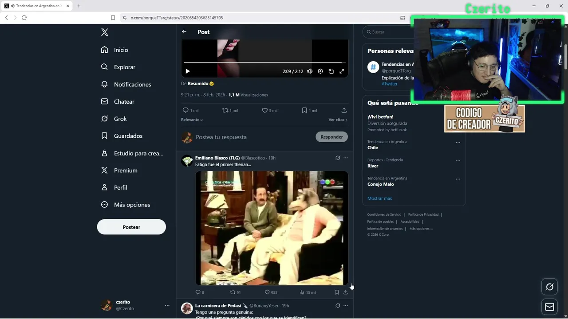Repost Emiliano Blasco's comment
Screen dimensions: 568x319
tap(233, 292)
